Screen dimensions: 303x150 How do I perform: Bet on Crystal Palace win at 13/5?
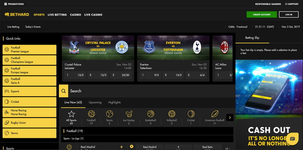pos(75,75)
